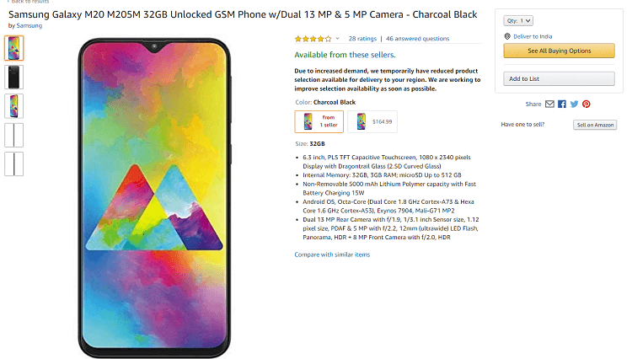This screenshot has width=632, height=359.
Task: Select the black back view thumbnail
Action: click(14, 77)
